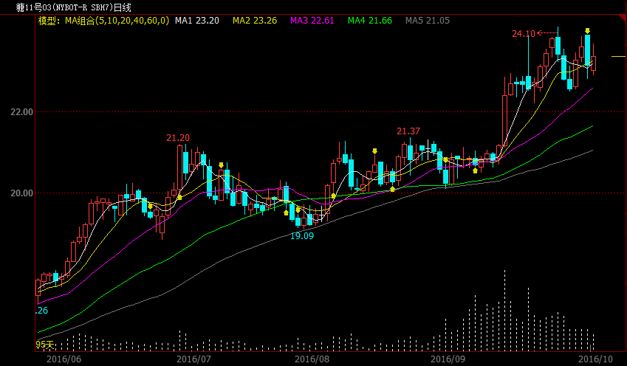The image size is (627, 366).
Task: Click the 95天 day count label
Action: point(45,345)
